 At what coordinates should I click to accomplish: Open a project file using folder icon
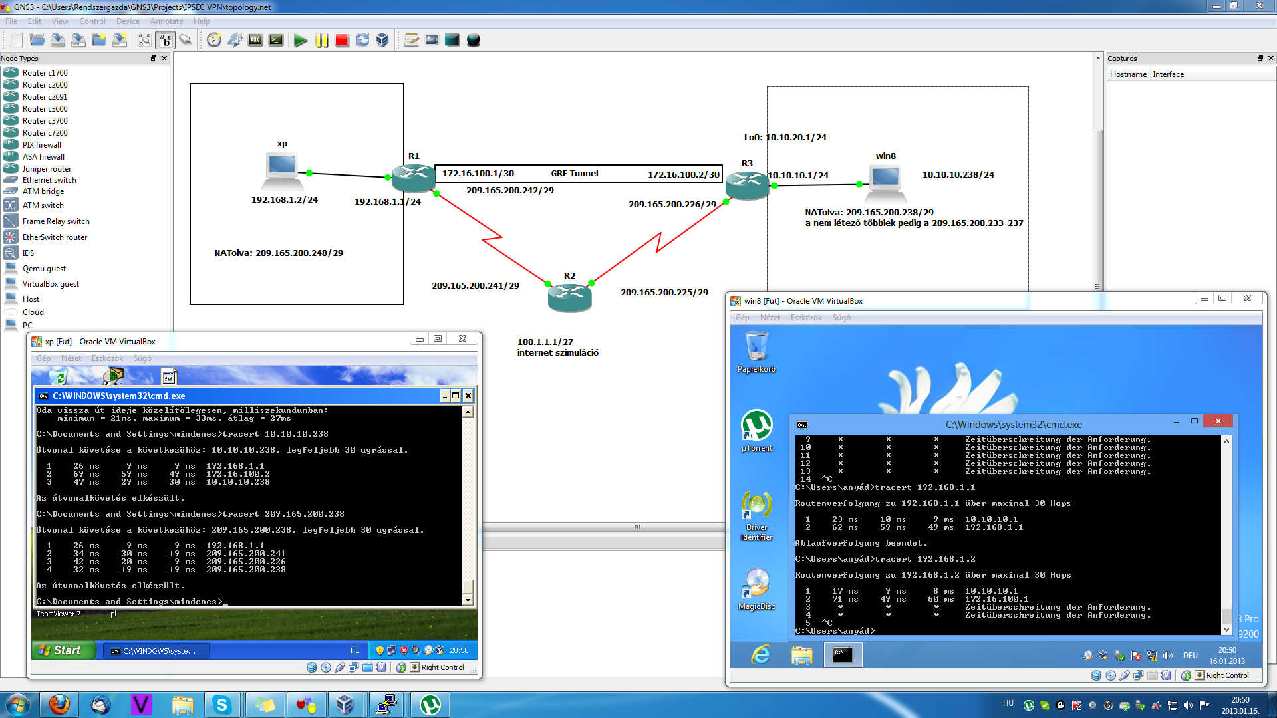[x=37, y=40]
